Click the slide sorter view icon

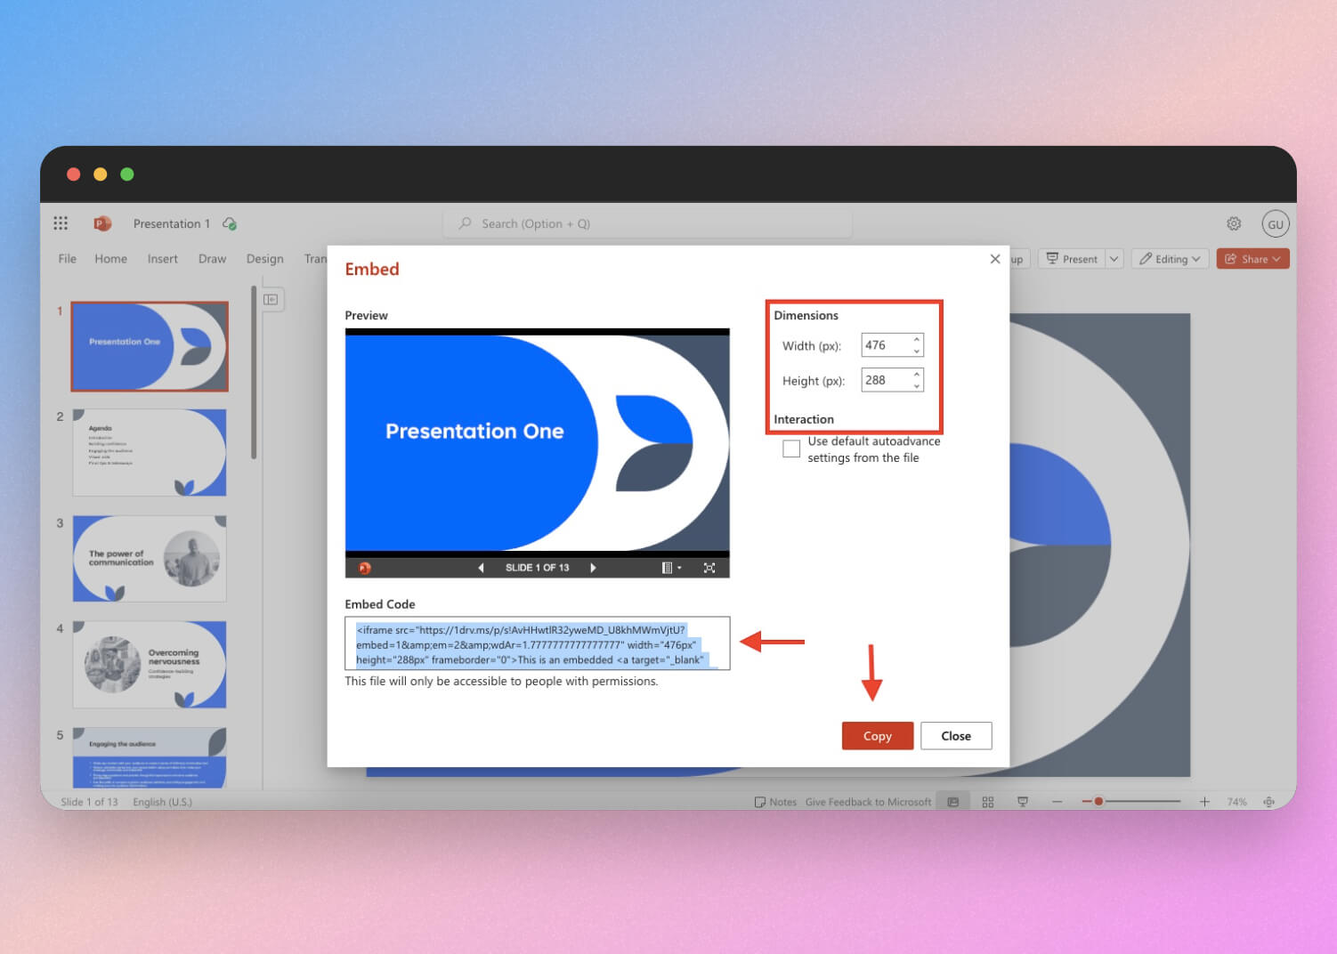[988, 802]
